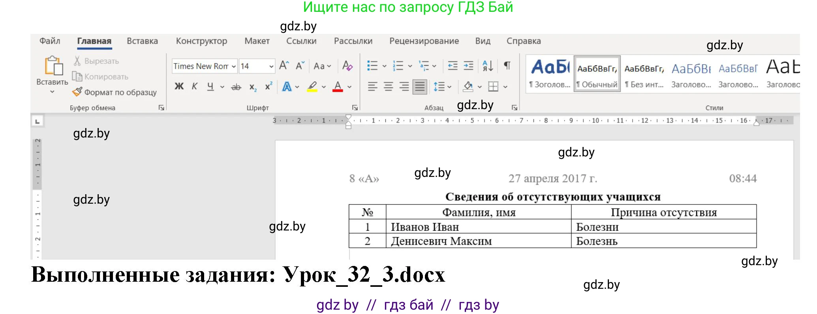Click the multilevel list icon
The width and height of the screenshot is (817, 314).
click(424, 66)
